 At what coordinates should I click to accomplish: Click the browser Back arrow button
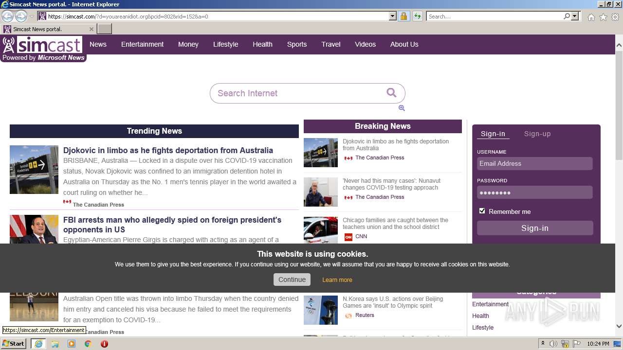point(7,16)
